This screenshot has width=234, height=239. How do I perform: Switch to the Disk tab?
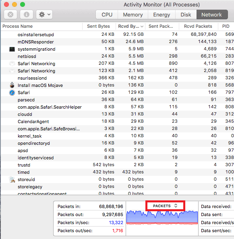pos(186,14)
